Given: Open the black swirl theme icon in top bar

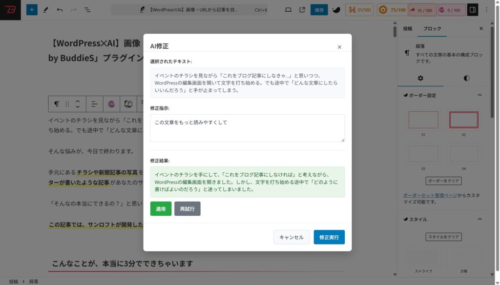Looking at the screenshot, I should coord(336,10).
